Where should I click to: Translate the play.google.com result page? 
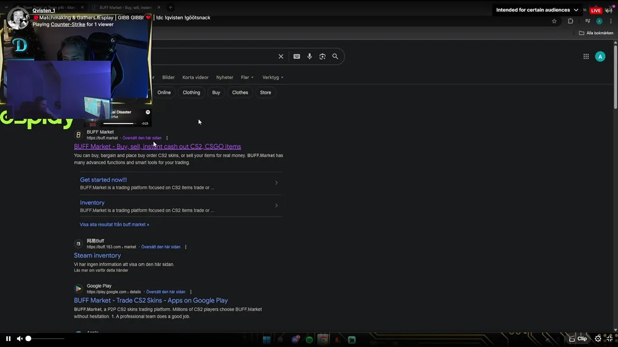(x=166, y=292)
